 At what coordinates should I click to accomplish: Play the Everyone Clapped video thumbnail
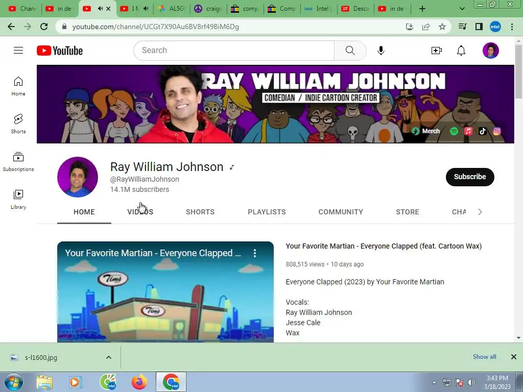tap(165, 291)
